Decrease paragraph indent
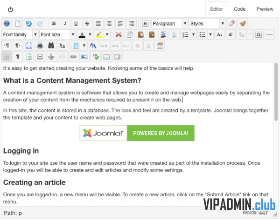Viewport: 280px width, 220px height. click(x=174, y=34)
